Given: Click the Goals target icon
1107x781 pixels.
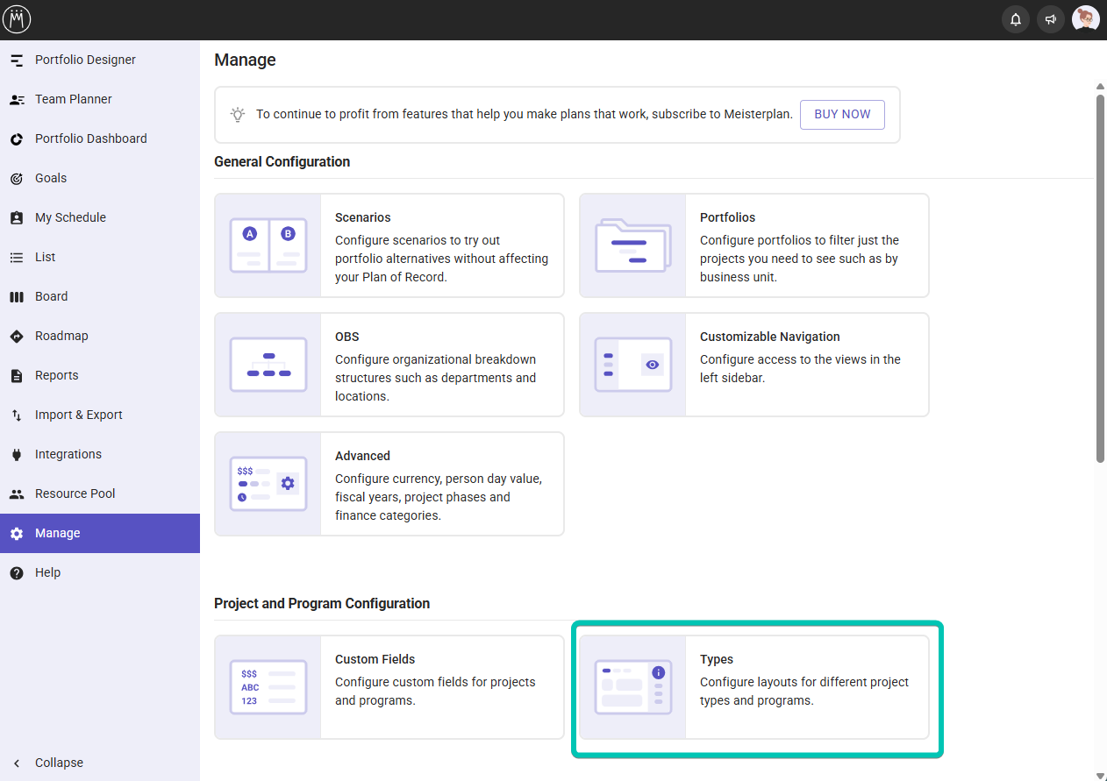Looking at the screenshot, I should click(17, 179).
